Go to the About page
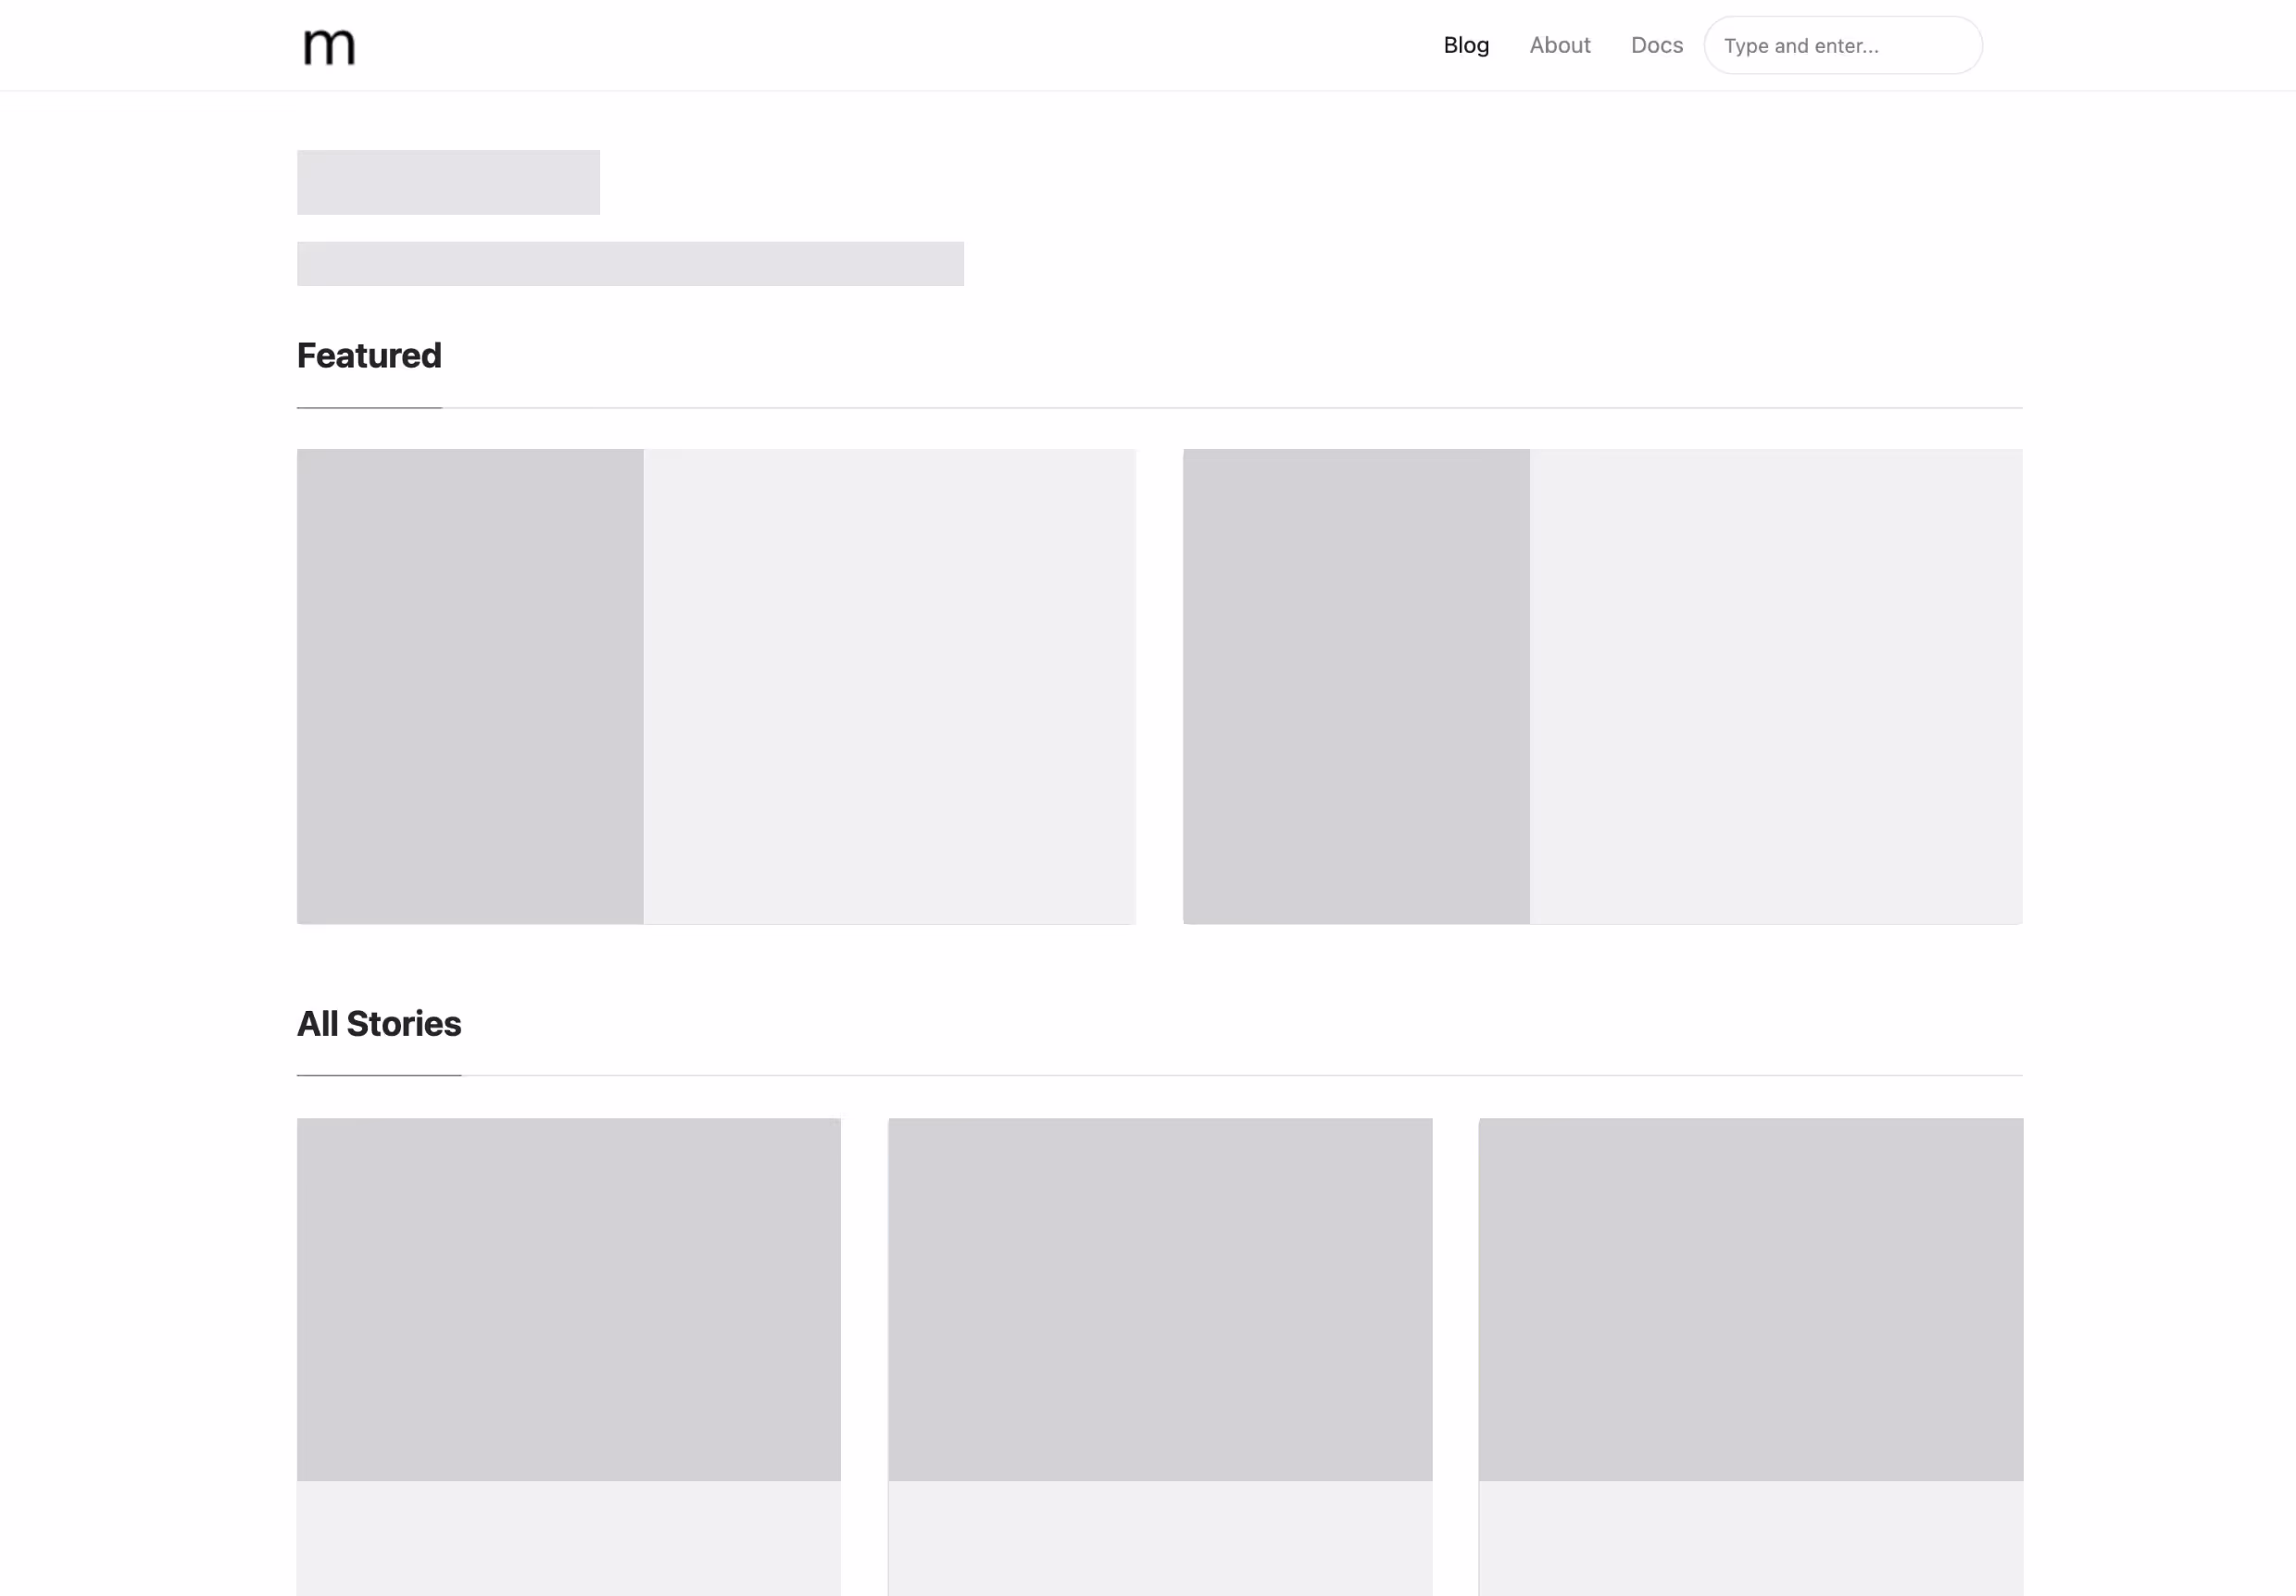Viewport: 2296px width, 1596px height. [x=1559, y=45]
